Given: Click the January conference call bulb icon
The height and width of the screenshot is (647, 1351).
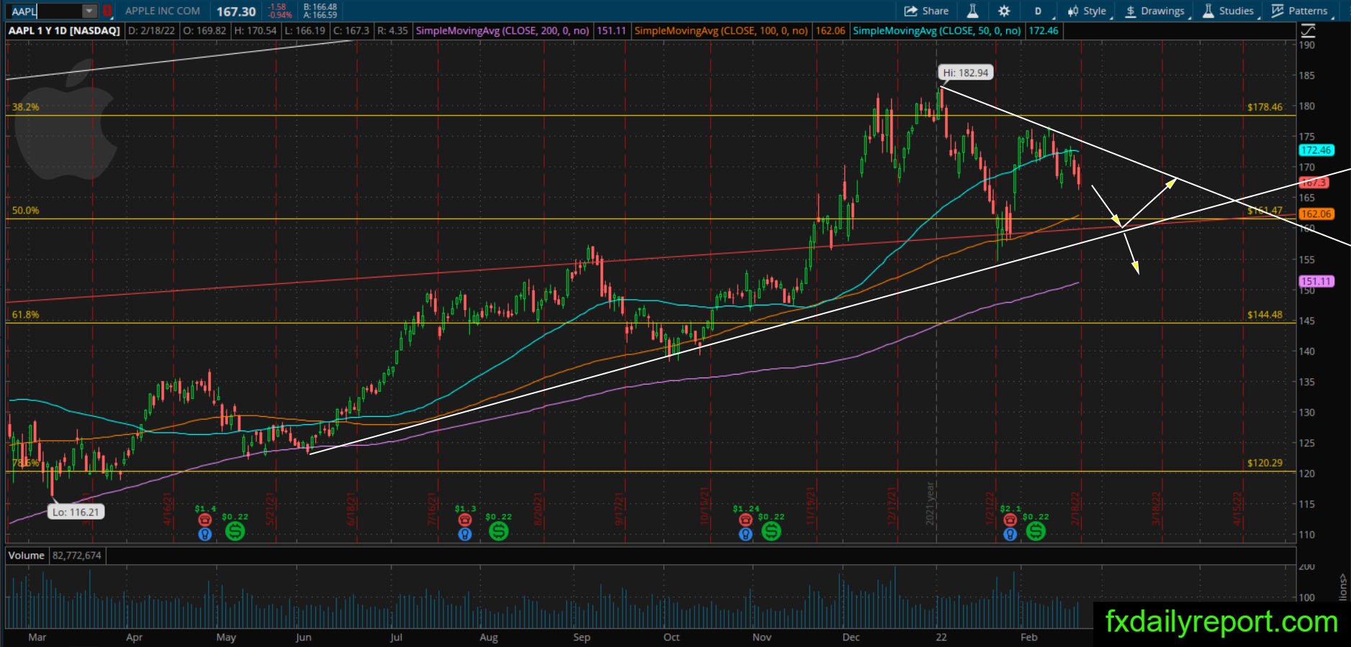Looking at the screenshot, I should click(x=1010, y=534).
